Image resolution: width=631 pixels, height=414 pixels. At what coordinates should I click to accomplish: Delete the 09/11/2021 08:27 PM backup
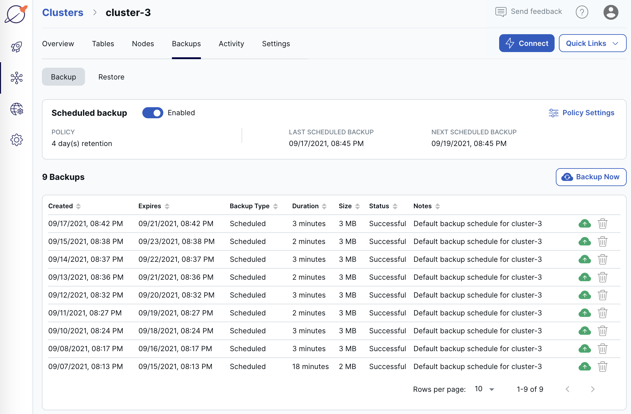coord(602,313)
